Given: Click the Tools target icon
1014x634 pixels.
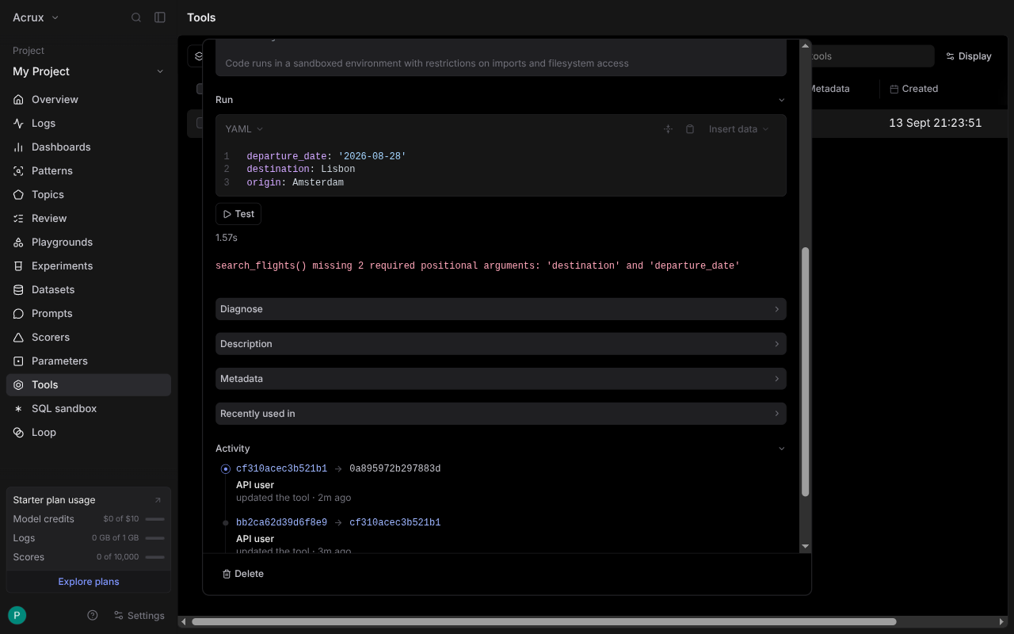Looking at the screenshot, I should pos(18,385).
